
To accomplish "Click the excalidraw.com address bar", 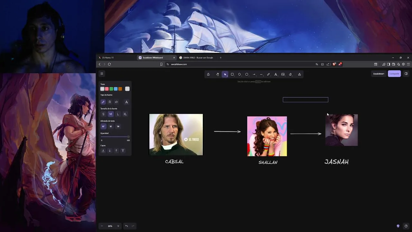I will pos(240,64).
